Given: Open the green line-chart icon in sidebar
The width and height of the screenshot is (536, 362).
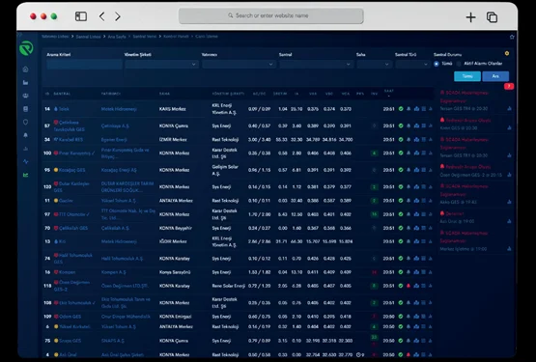Looking at the screenshot, I should coord(26,175).
